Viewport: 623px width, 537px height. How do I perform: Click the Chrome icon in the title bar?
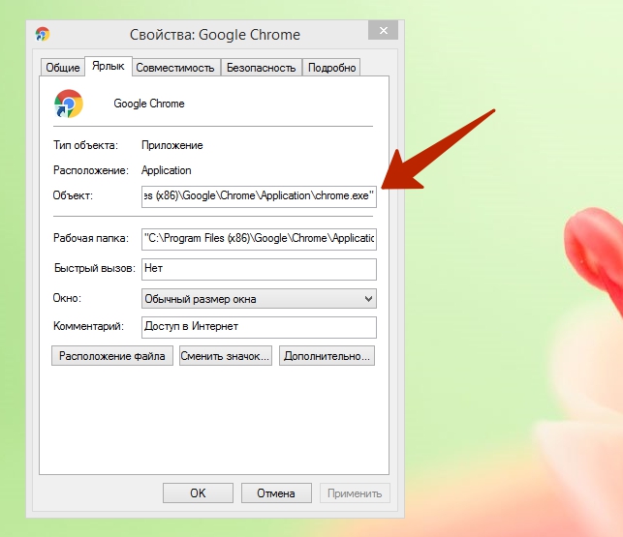43,35
